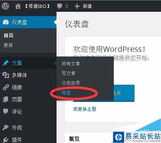Open the comments bubble icon in admin bar
Viewport: 161px width, 143px height.
pyautogui.click(x=59, y=6)
